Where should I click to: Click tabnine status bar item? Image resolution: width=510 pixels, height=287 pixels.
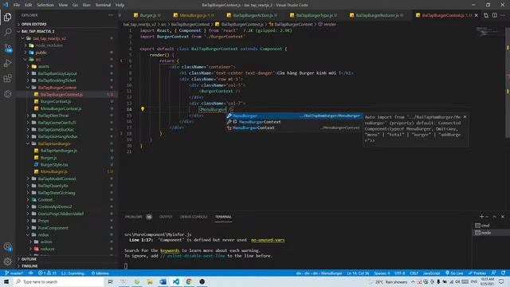[x=100, y=273]
